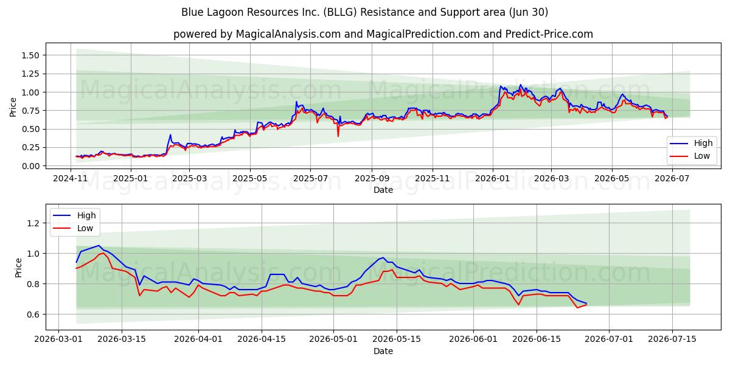Screen dimensions: 730x365
Task: Click the top chart x-axis label '2026-05'
Action: point(611,179)
